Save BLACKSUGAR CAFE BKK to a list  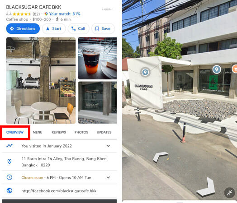click(x=103, y=28)
